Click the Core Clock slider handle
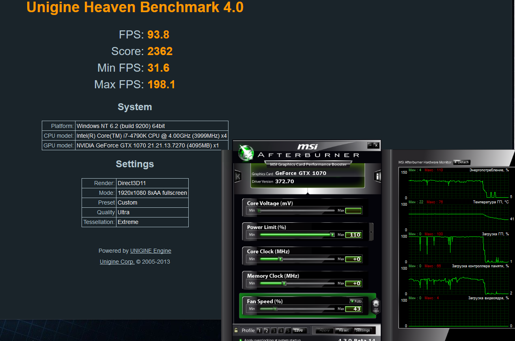 pos(280,259)
